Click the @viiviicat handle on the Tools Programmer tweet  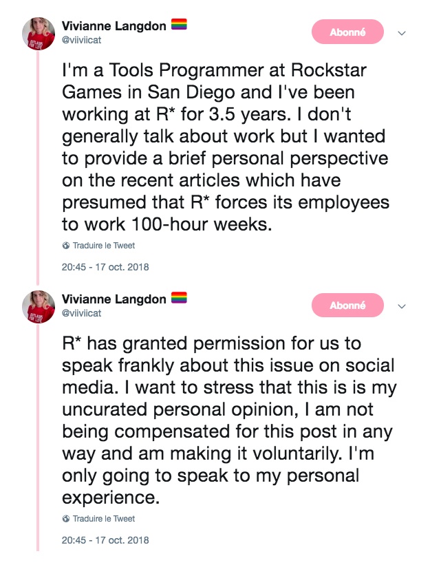[81, 39]
